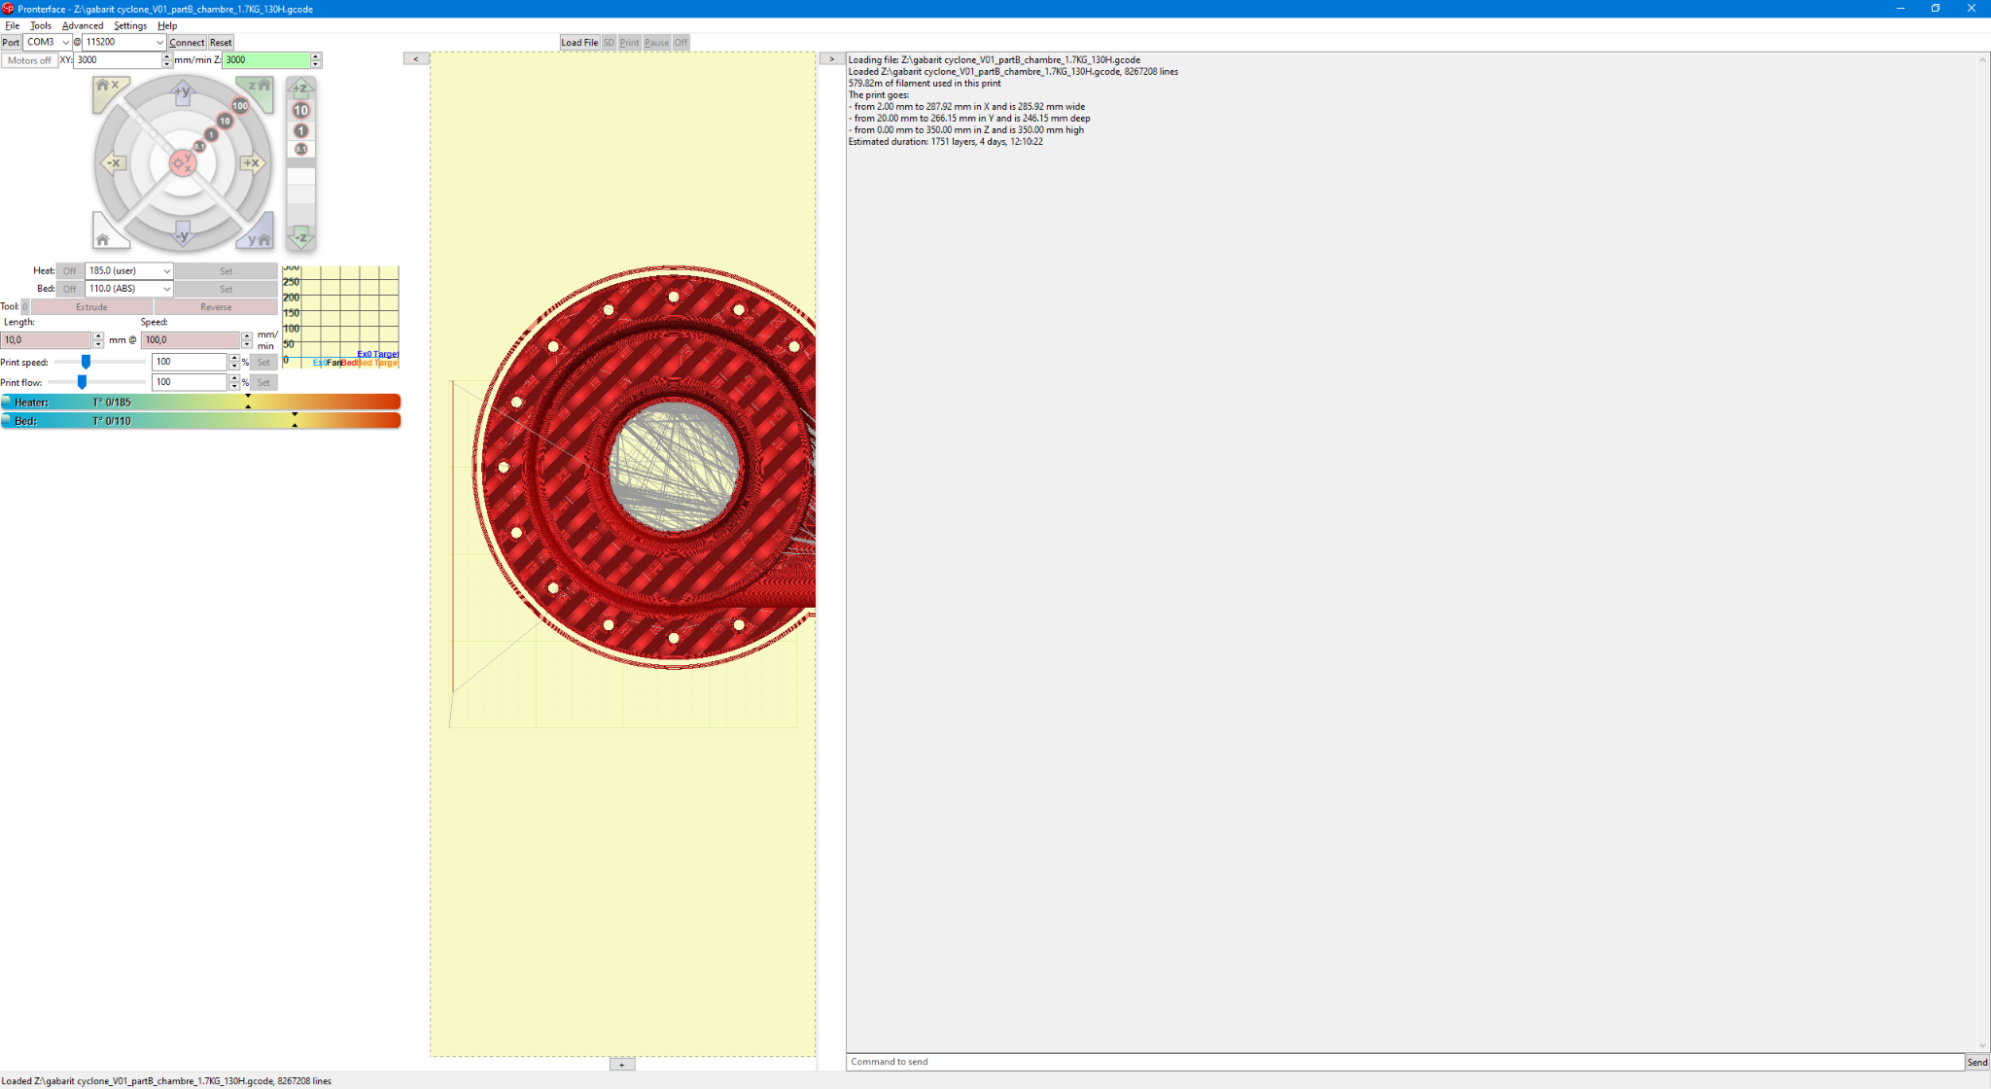
Task: Click the Motors off button
Action: tap(29, 60)
